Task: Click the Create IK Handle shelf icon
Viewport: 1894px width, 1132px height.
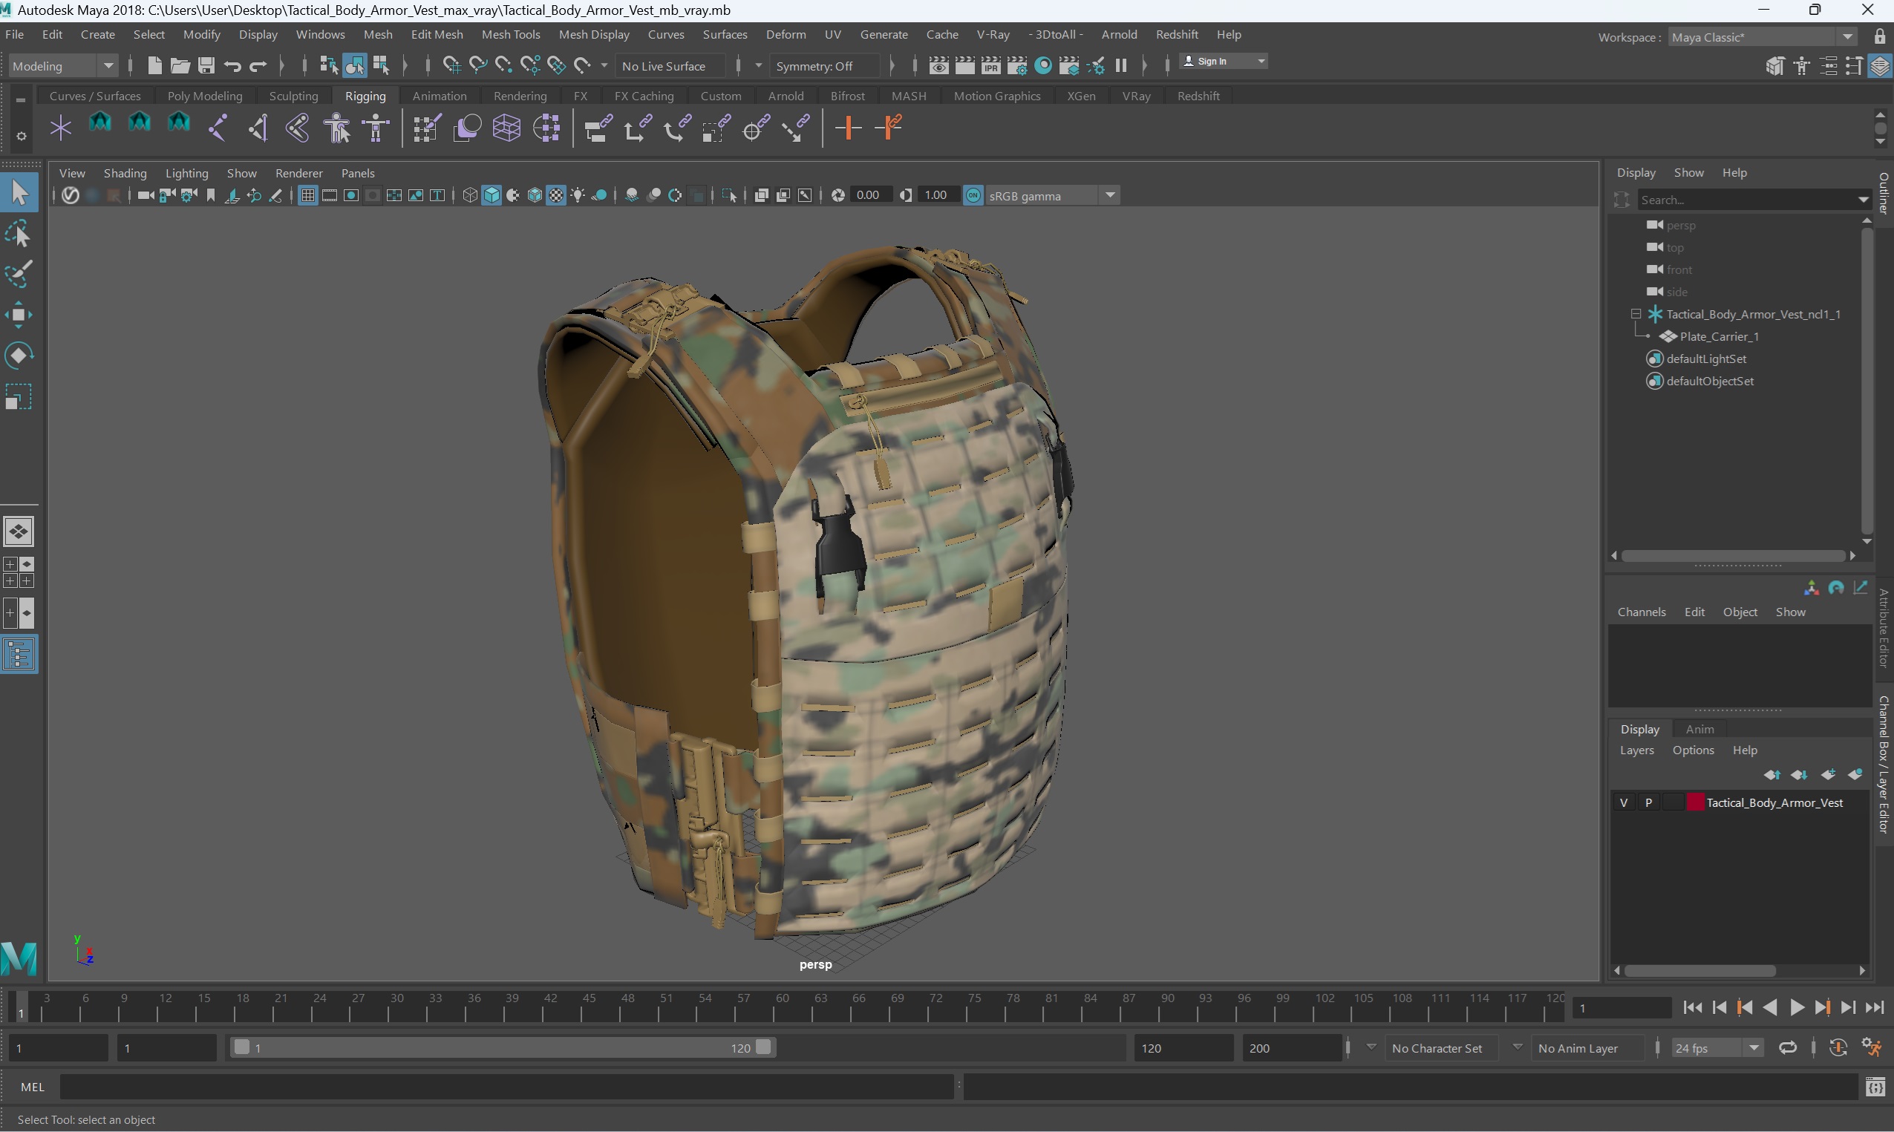Action: point(258,128)
